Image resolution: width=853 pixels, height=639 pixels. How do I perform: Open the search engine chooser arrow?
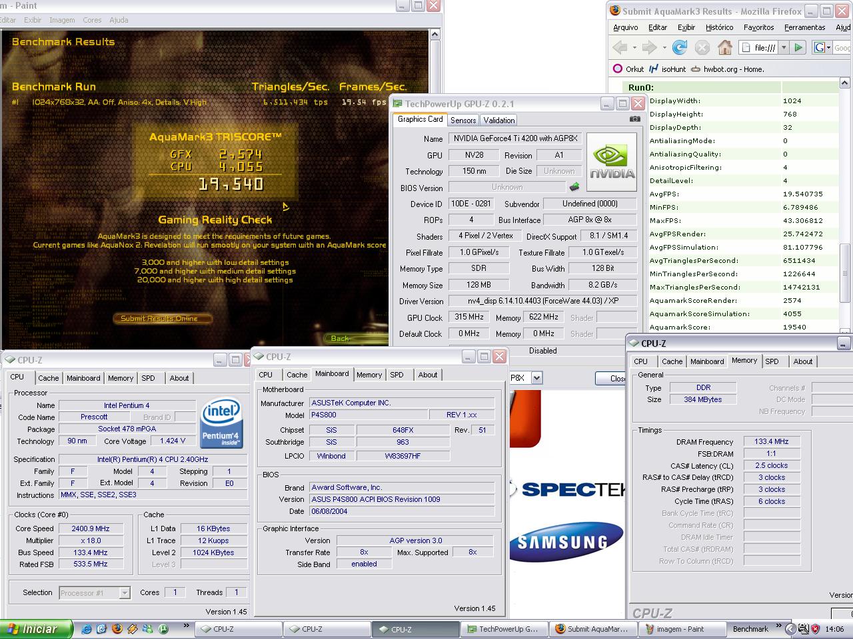(x=828, y=47)
